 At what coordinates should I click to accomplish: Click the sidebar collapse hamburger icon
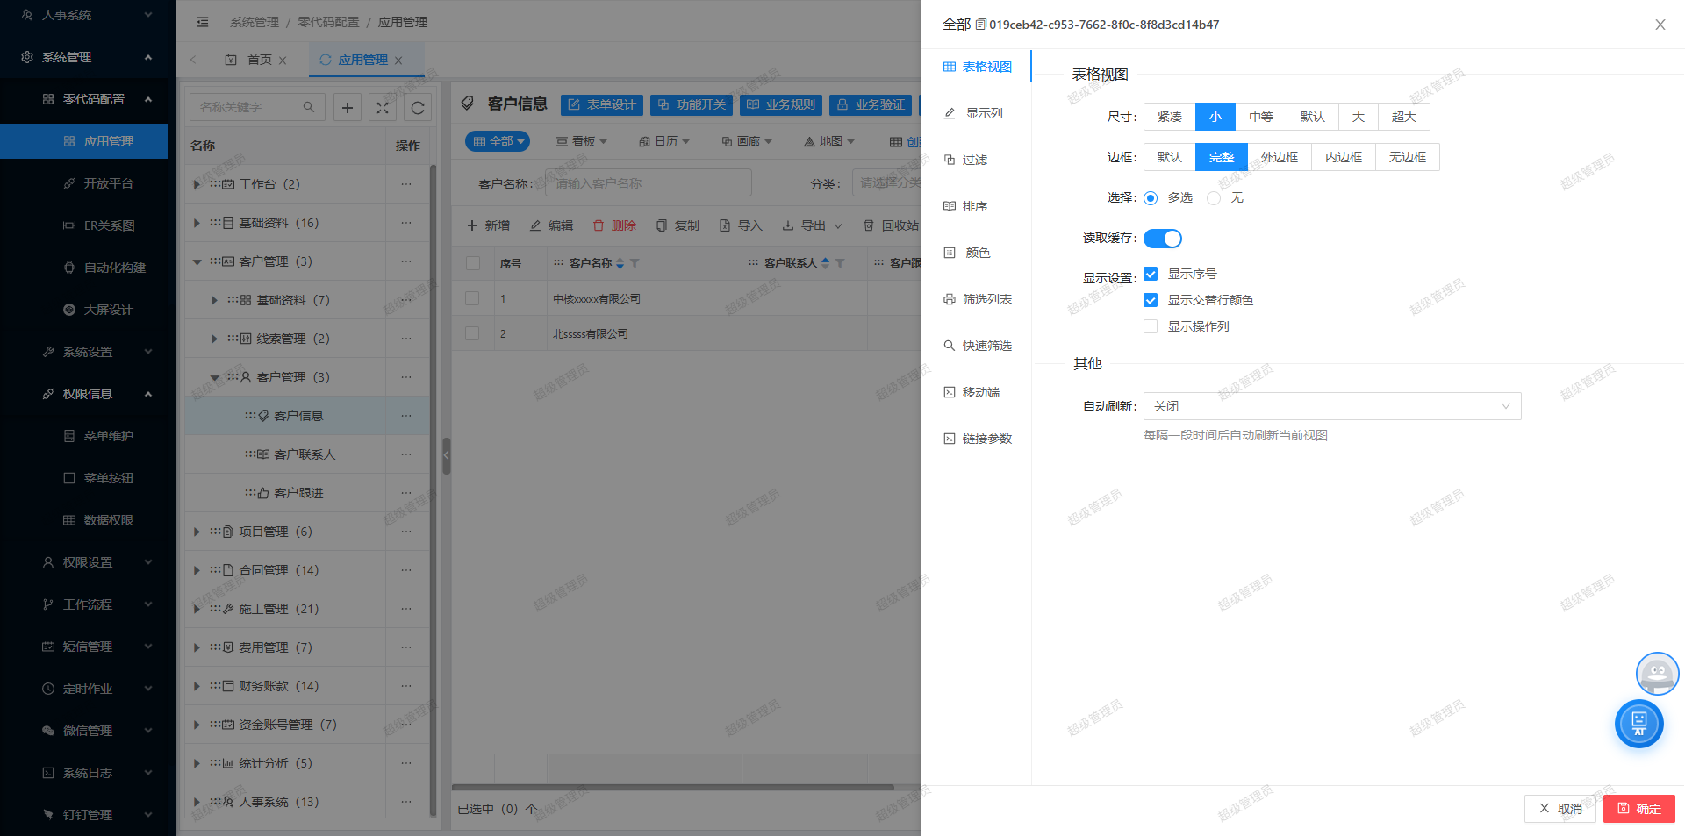pyautogui.click(x=203, y=22)
